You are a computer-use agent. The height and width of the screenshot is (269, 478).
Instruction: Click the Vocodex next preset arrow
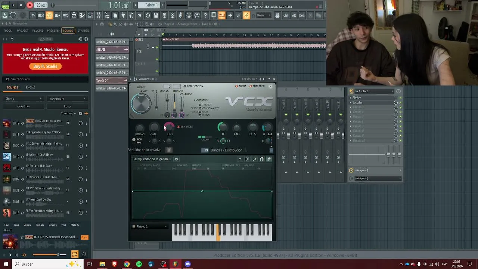[x=264, y=79]
